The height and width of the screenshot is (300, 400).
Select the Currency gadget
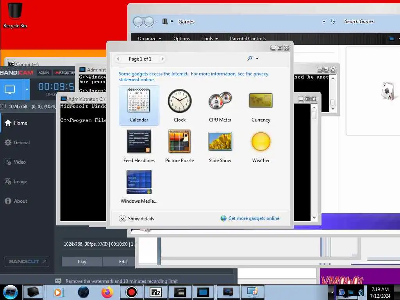pos(261,105)
